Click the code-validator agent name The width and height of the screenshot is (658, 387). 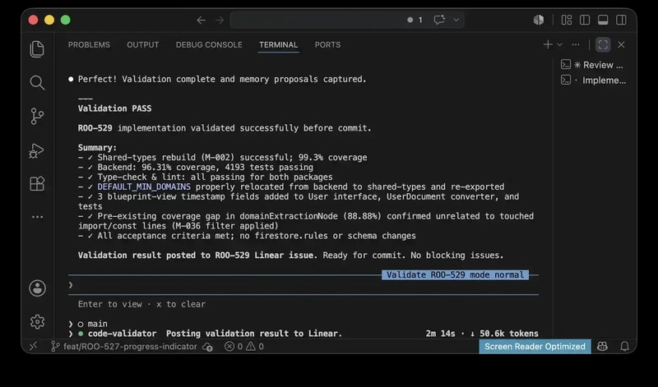(122, 334)
